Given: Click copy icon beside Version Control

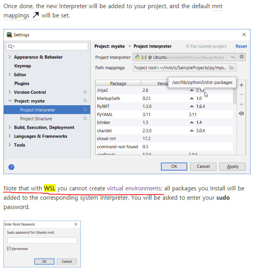Looking at the screenshot, I should pos(85,92).
